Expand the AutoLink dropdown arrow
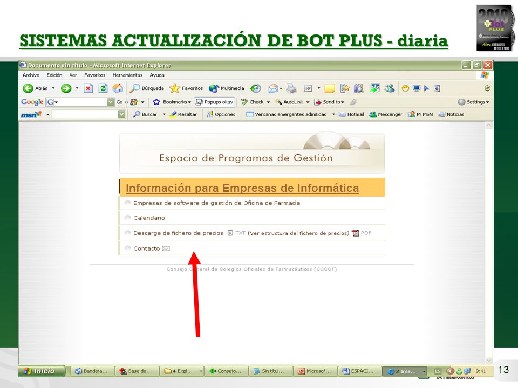This screenshot has height=388, width=518. (308, 102)
